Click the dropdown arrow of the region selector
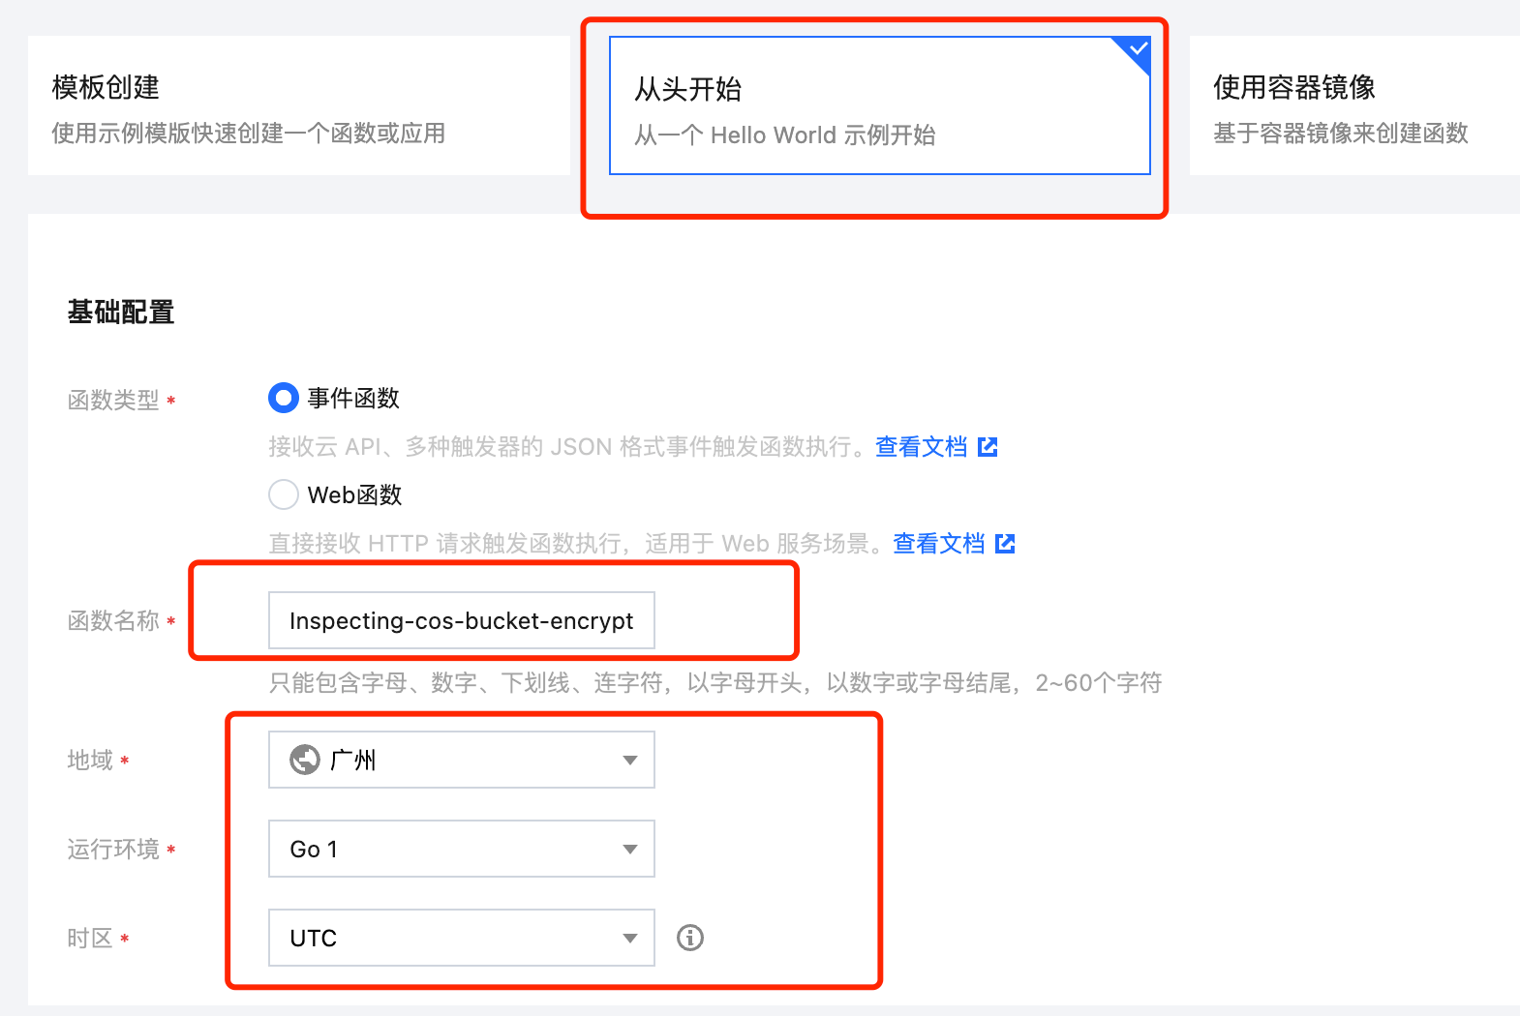This screenshot has width=1520, height=1016. coord(630,760)
